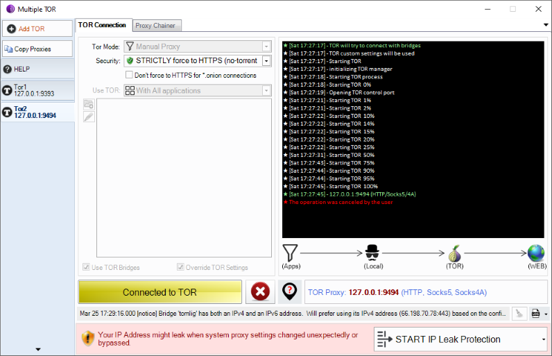Click the Apps funnel icon

click(290, 253)
